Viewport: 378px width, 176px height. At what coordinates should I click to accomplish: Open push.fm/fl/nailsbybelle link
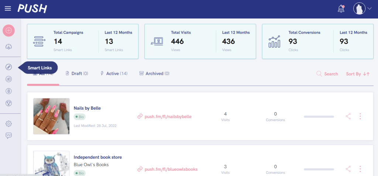point(168,117)
